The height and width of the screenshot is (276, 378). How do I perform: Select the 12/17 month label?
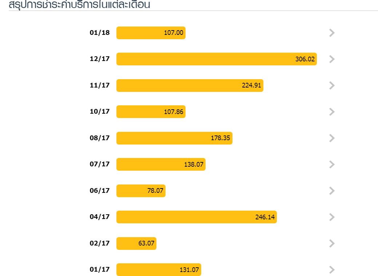pyautogui.click(x=100, y=59)
